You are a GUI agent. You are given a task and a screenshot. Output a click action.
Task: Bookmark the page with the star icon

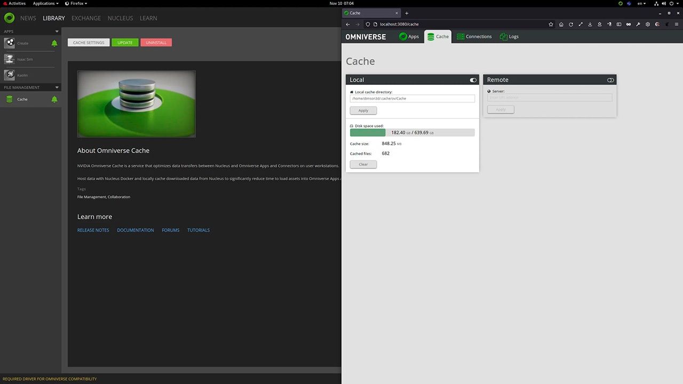pyautogui.click(x=551, y=25)
